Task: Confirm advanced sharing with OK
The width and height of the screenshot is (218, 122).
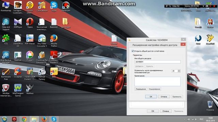Action: (x=151, y=97)
